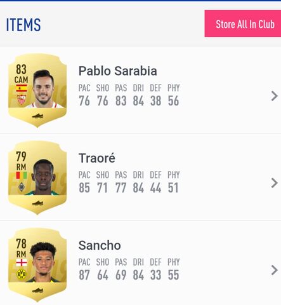Click the Spain flag on Sarabia's card
This screenshot has width=281, height=305.
point(22,88)
